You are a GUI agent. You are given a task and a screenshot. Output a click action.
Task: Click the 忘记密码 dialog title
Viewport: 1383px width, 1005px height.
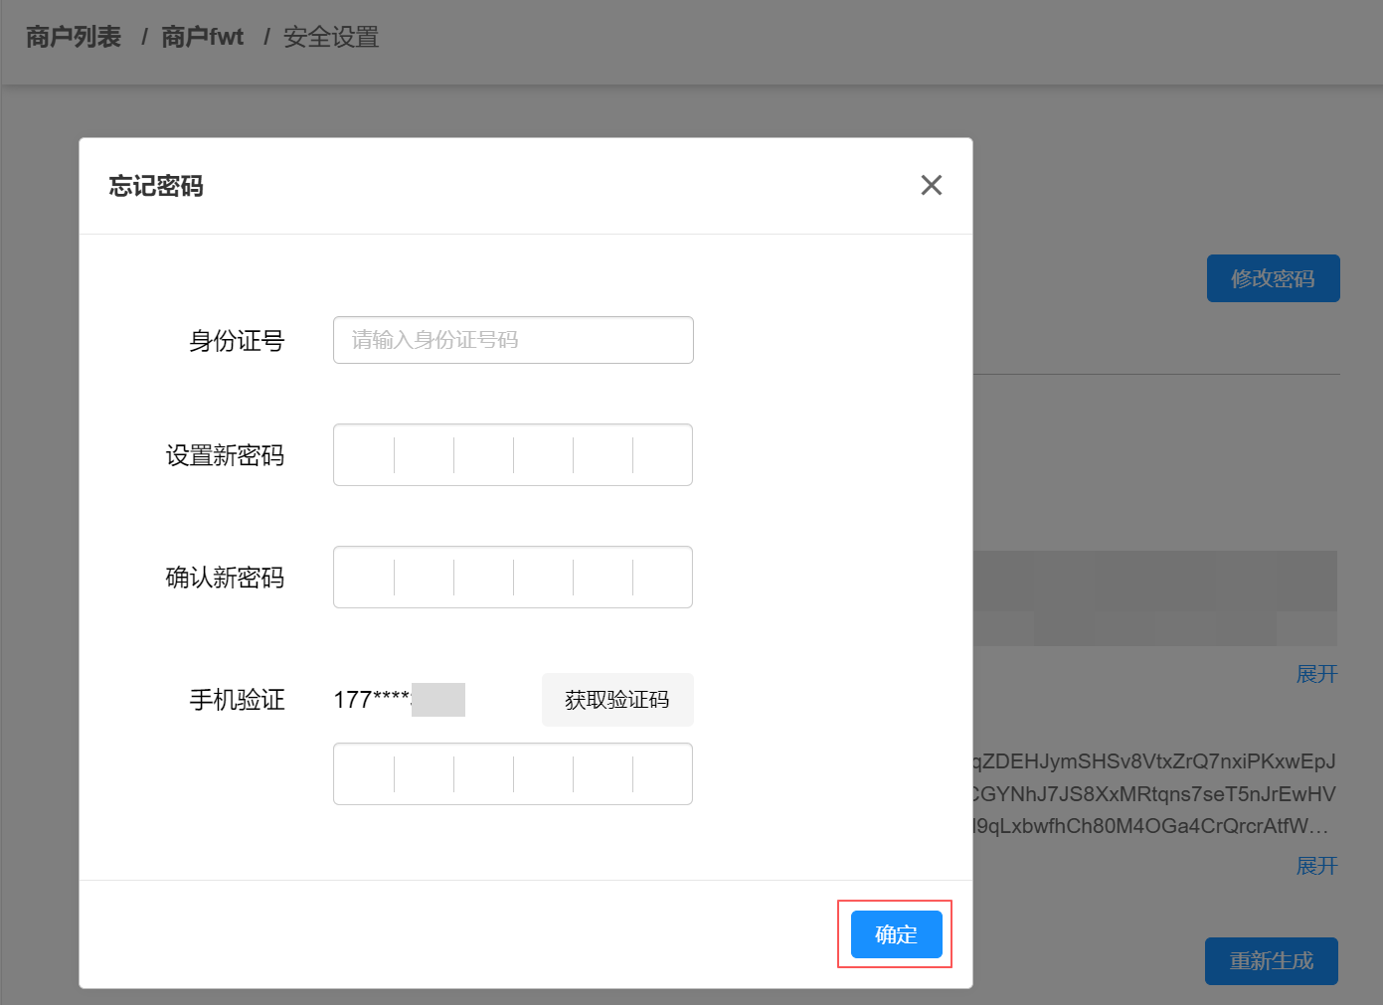[155, 186]
